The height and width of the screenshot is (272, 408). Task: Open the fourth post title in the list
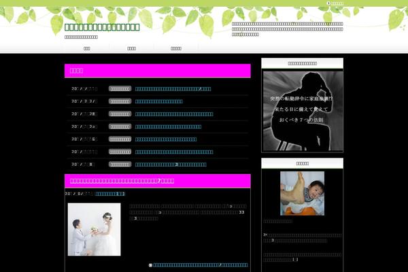pyautogui.click(x=168, y=126)
